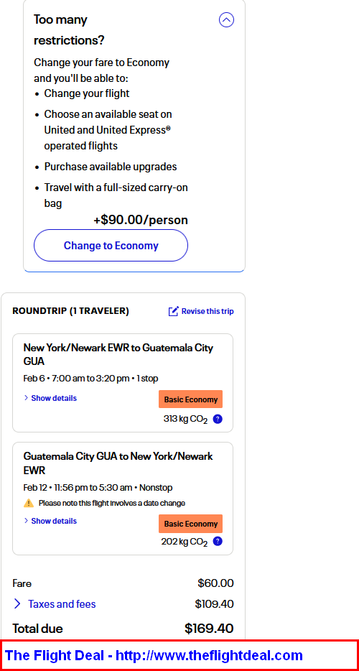Screen dimensions: 359x671
Task: Click the Revise this trip pencil icon
Action: pyautogui.click(x=173, y=311)
